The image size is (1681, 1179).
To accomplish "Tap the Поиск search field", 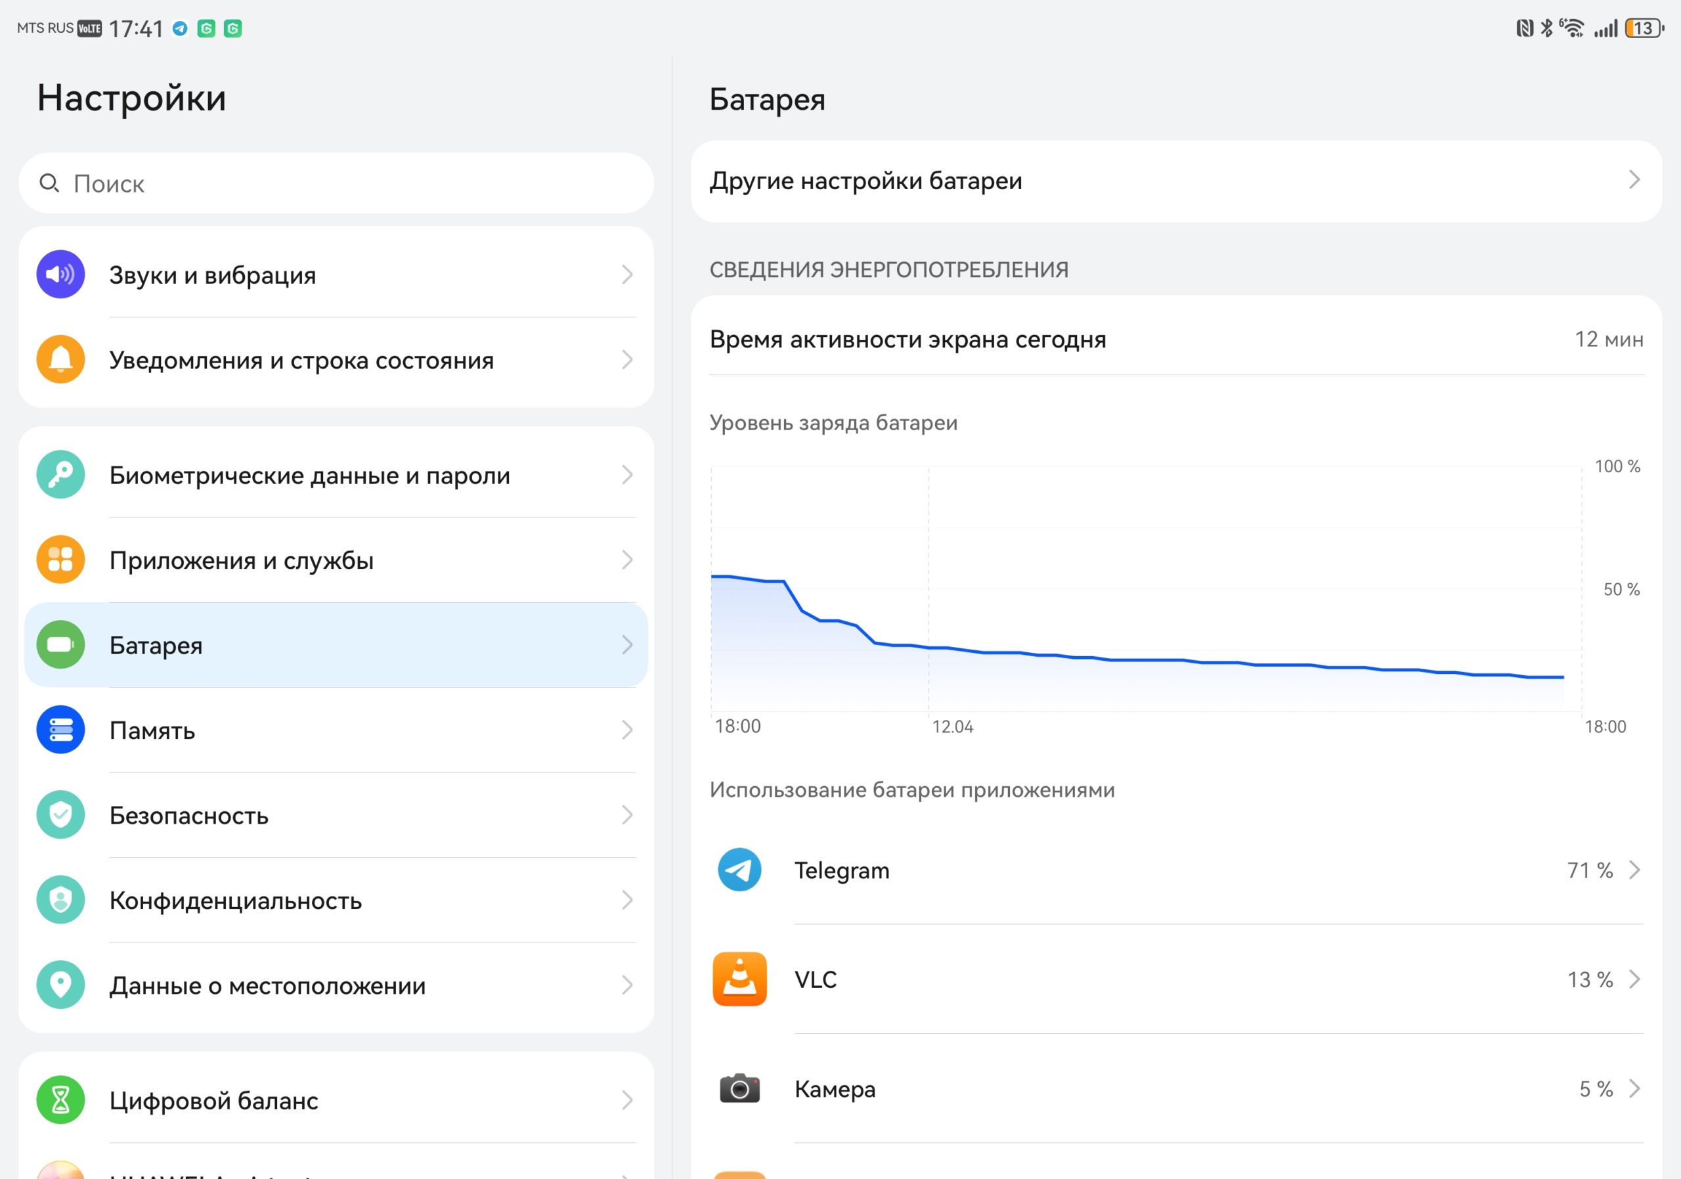I will tap(336, 183).
